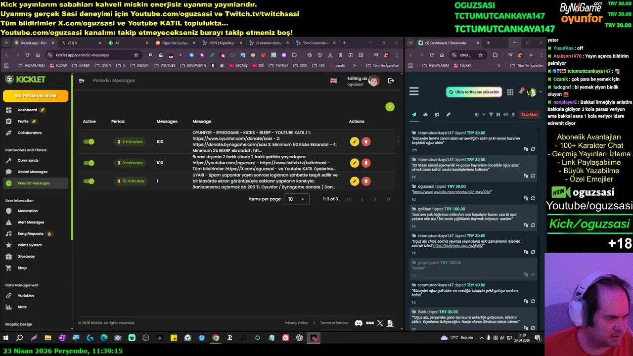
Task: Delete the 10 minutes periodic message
Action: click(x=366, y=181)
